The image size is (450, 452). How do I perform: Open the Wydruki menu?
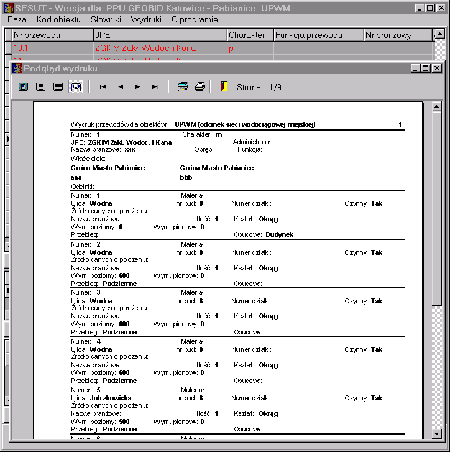[x=146, y=20]
